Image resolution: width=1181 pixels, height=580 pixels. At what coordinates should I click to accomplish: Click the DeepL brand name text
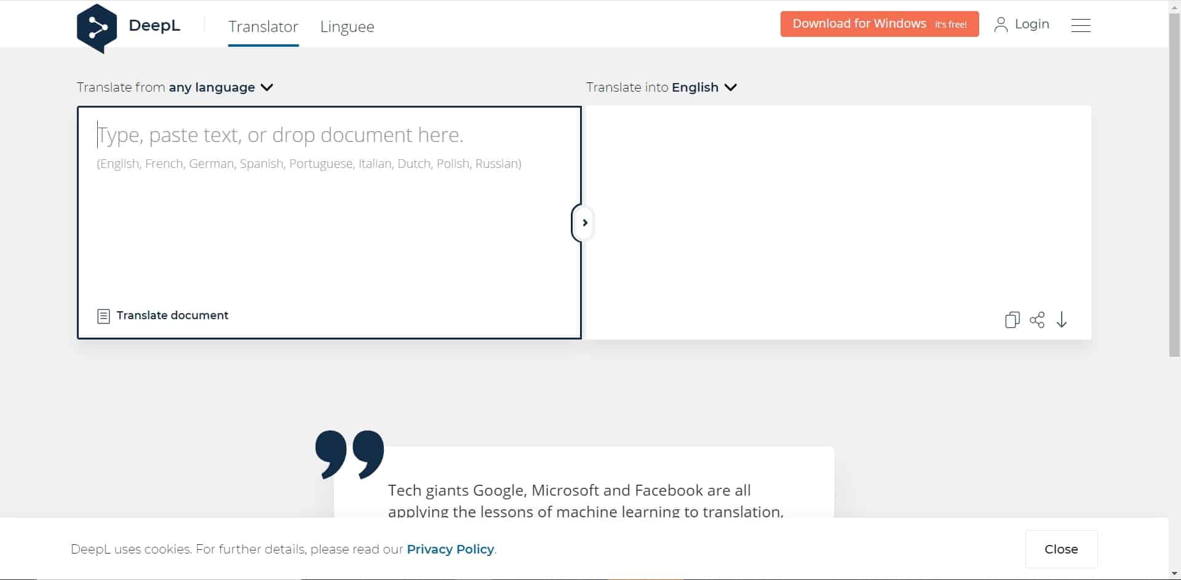tap(154, 25)
